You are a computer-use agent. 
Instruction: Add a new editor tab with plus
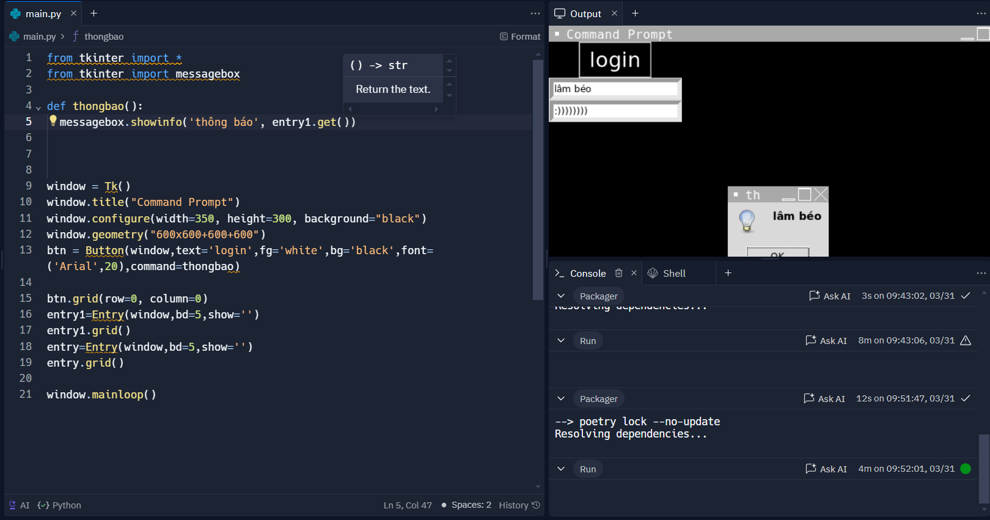click(94, 13)
